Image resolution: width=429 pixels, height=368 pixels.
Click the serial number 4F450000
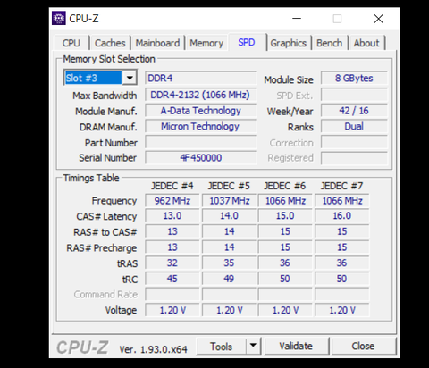pos(200,158)
